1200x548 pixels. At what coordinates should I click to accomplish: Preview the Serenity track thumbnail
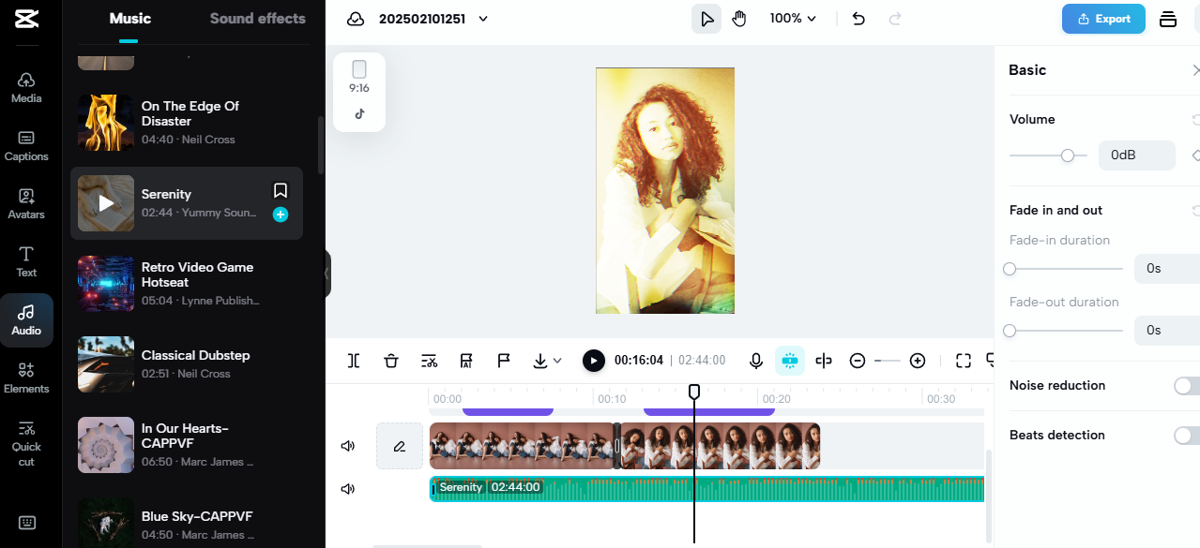(106, 203)
